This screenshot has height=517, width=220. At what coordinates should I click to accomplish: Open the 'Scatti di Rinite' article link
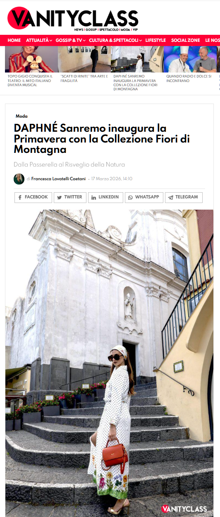click(84, 79)
